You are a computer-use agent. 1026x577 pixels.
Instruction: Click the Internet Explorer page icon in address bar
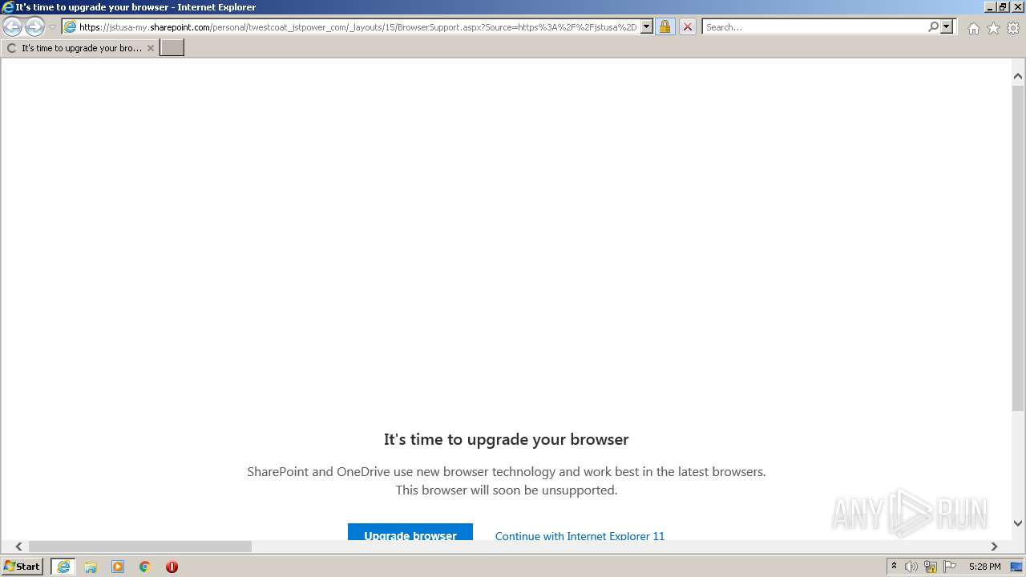point(70,27)
